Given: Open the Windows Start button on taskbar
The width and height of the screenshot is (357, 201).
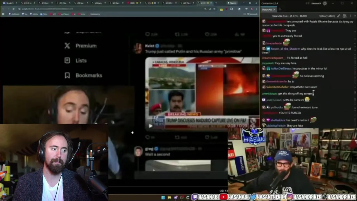Looking at the screenshot, I should tap(163, 197).
